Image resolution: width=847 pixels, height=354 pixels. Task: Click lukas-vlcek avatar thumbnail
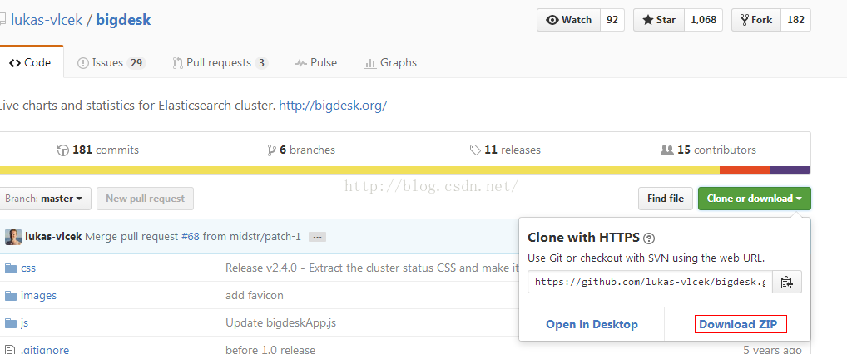13,237
